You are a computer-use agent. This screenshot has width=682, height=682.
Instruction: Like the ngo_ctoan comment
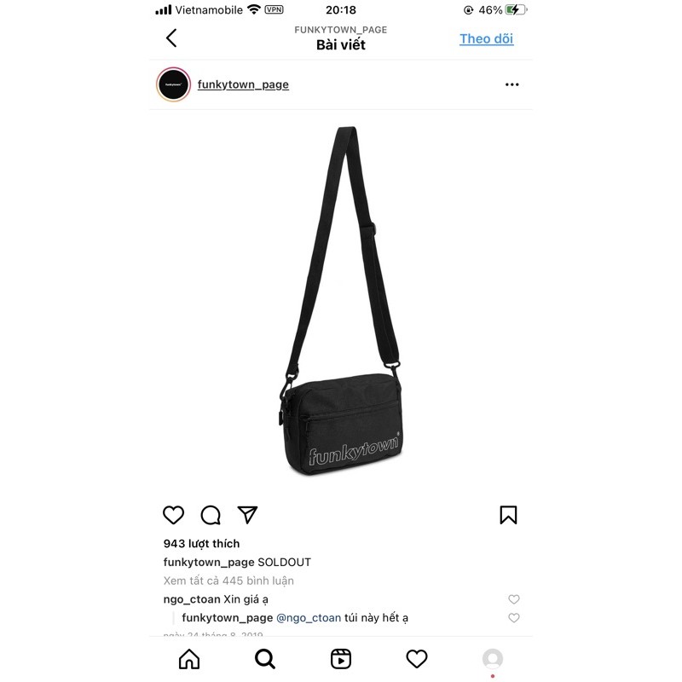coord(514,599)
